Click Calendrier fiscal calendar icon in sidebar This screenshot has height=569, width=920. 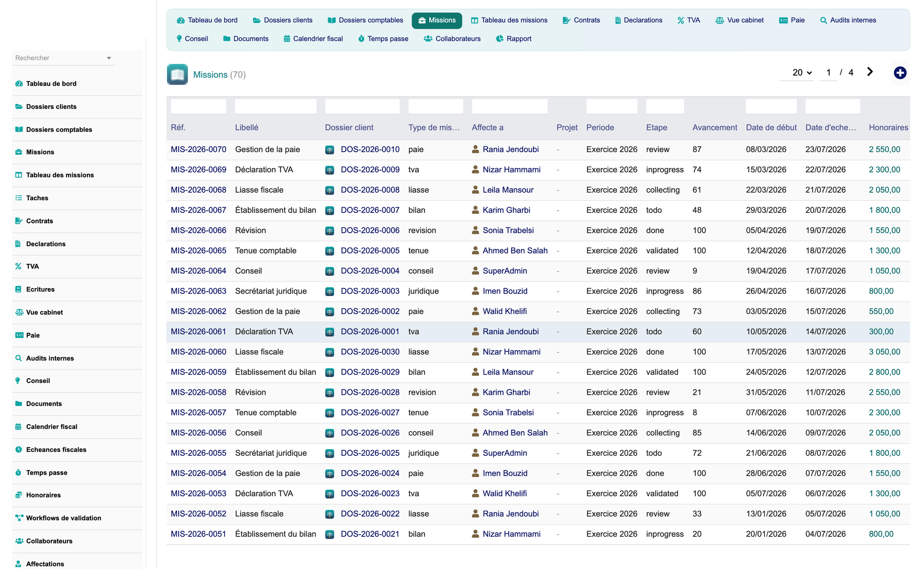pos(18,427)
